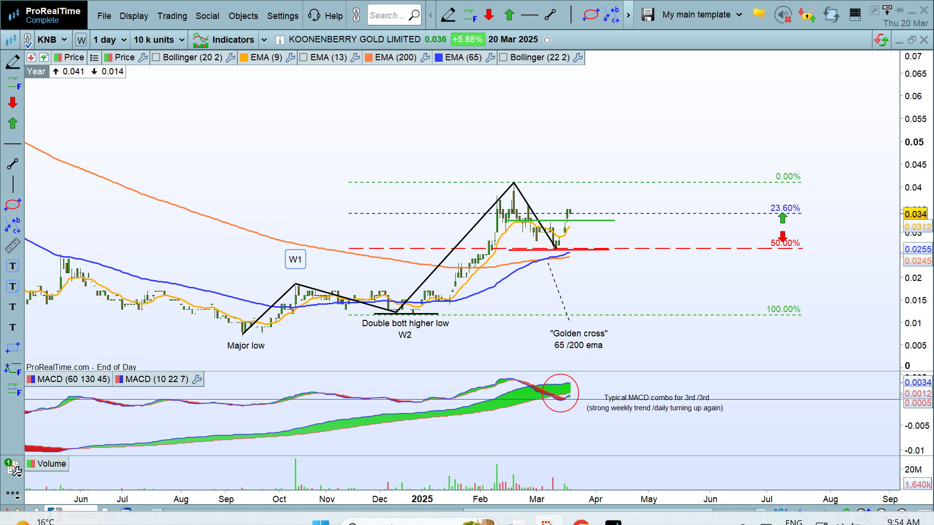Open the Objects menu
Screen dimensions: 934x525
243,16
